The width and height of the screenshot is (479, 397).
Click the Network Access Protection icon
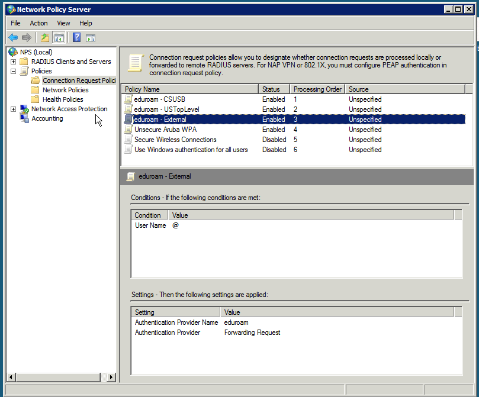tap(24, 109)
